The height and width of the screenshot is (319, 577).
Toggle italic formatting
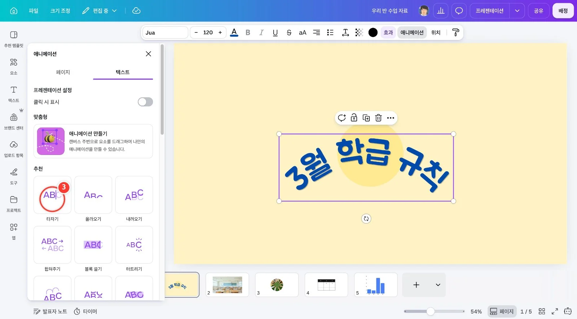point(261,32)
